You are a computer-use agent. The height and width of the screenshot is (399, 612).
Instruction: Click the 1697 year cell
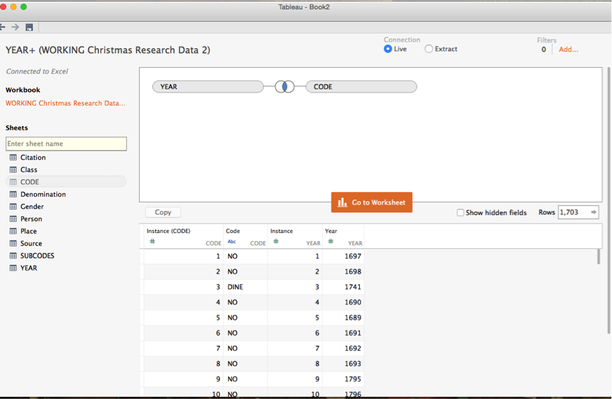click(343, 256)
